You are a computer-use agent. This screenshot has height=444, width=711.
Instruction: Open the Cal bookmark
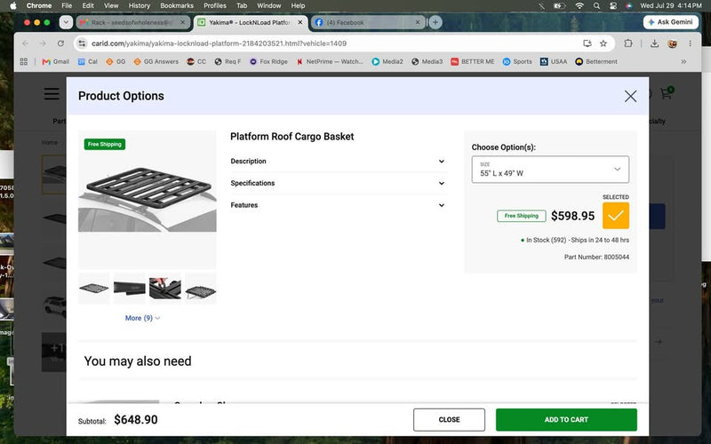click(x=87, y=61)
